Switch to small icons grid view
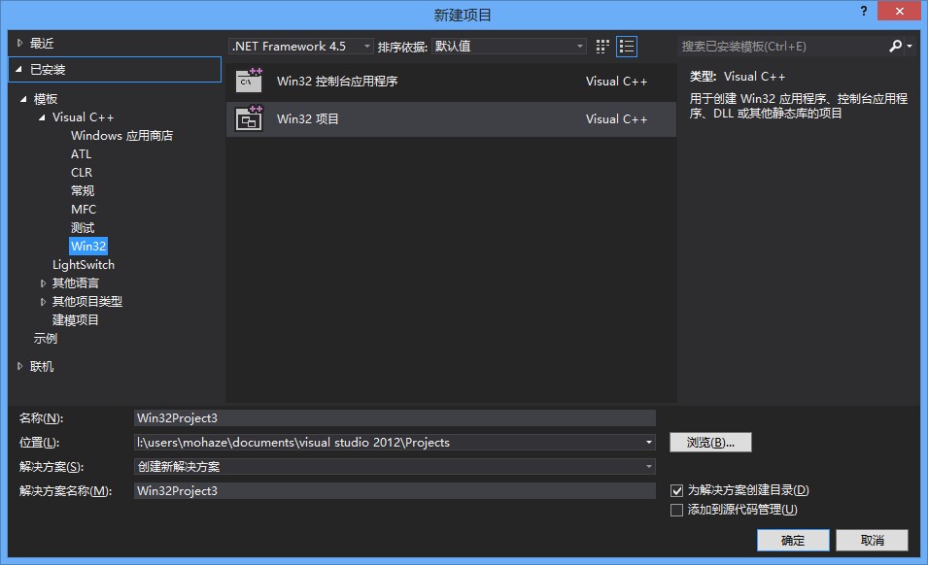928x565 pixels. click(602, 46)
